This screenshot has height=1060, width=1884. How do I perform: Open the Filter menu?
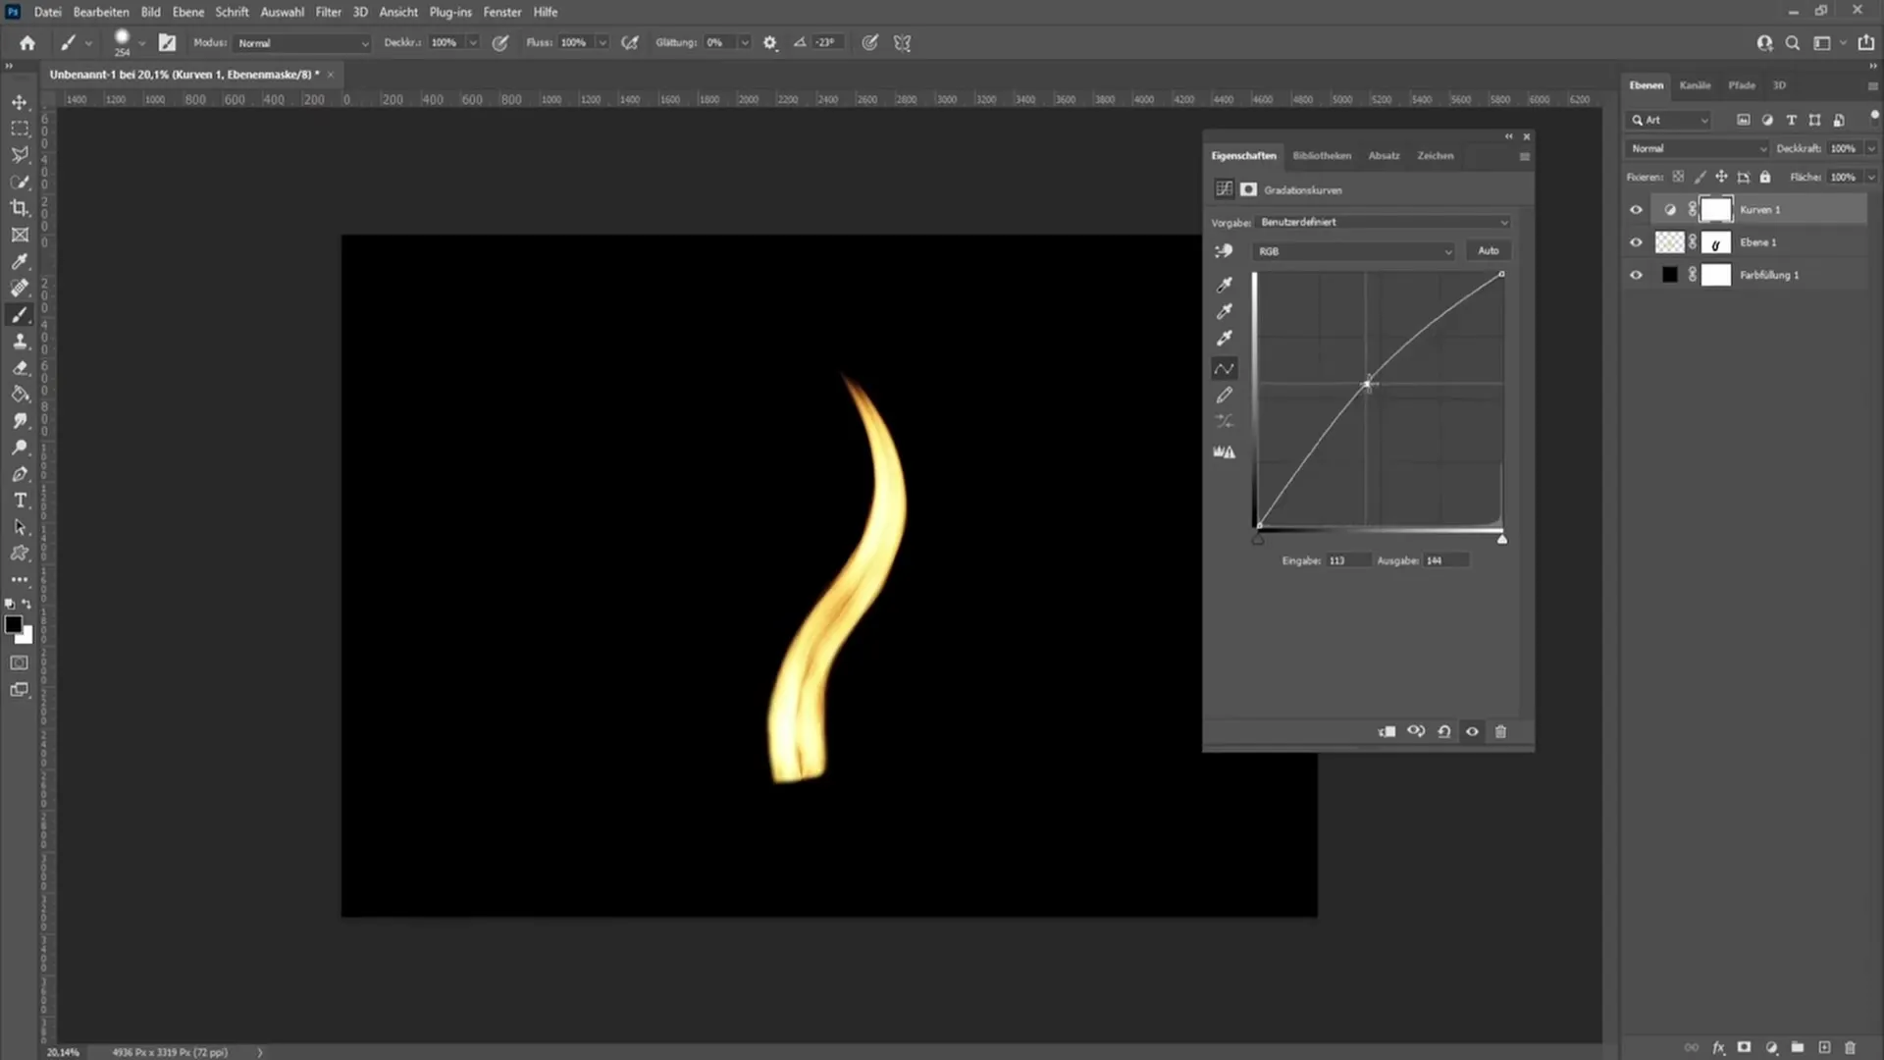(328, 12)
